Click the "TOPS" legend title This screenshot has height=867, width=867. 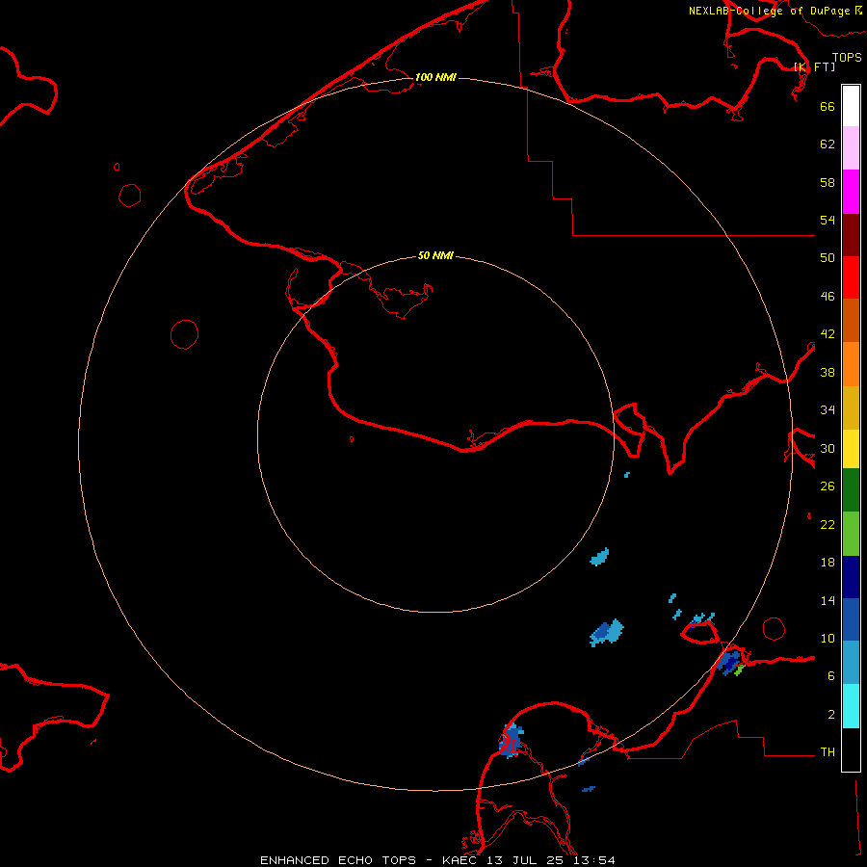click(847, 57)
